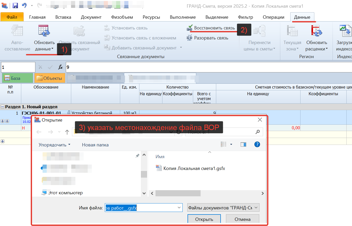The width and height of the screenshot is (352, 226).
Task: Switch to the Физобъем tab
Action: (x=122, y=17)
